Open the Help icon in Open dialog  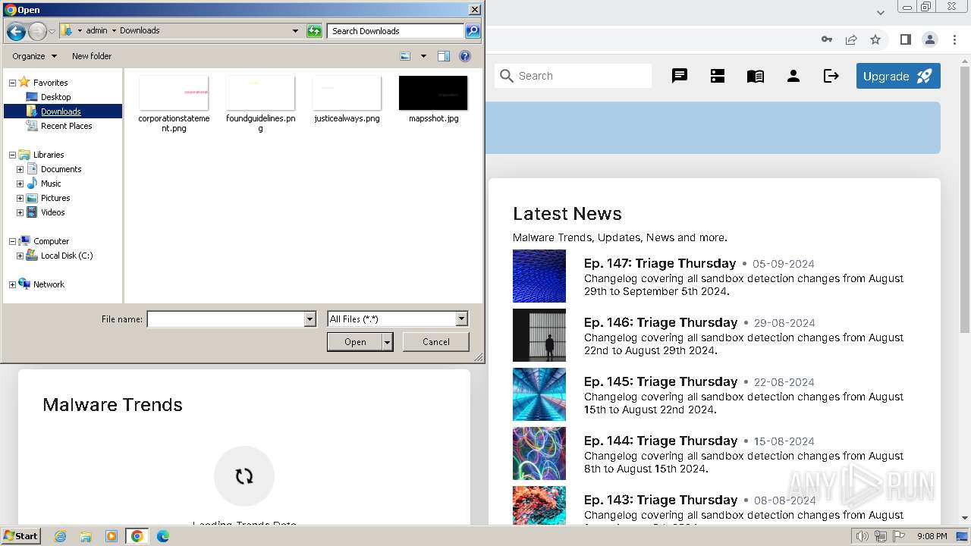point(465,56)
